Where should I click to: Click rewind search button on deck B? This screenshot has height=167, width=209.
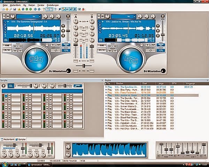tap(110, 51)
